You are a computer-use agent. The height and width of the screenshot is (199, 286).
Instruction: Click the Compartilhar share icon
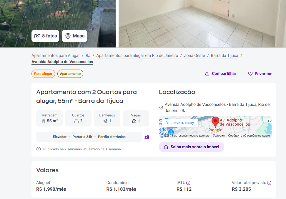[x=207, y=74]
